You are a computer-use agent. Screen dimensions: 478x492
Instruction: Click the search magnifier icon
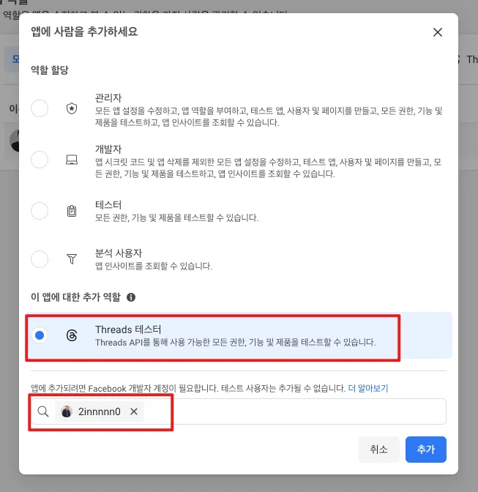43,411
